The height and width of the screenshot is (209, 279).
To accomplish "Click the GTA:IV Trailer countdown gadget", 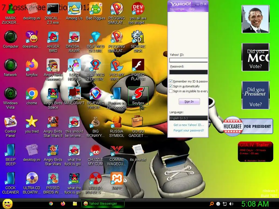I will (x=255, y=152).
